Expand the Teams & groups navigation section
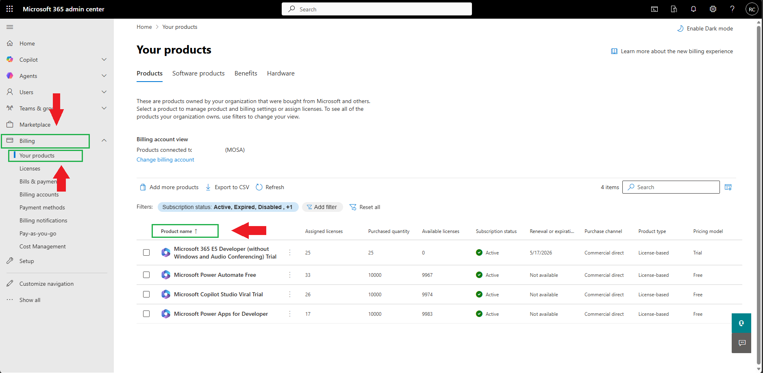This screenshot has width=763, height=373. click(104, 108)
